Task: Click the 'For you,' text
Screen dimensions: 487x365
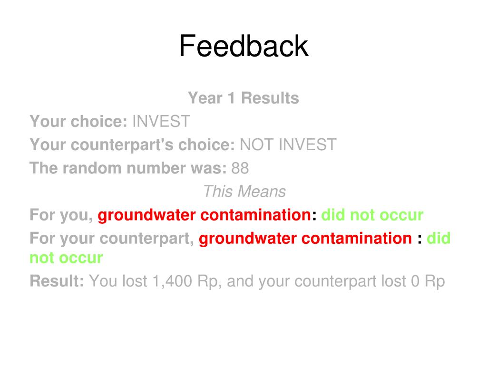Action: tap(61, 215)
